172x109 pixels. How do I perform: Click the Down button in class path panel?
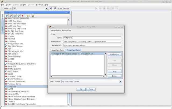(115, 65)
